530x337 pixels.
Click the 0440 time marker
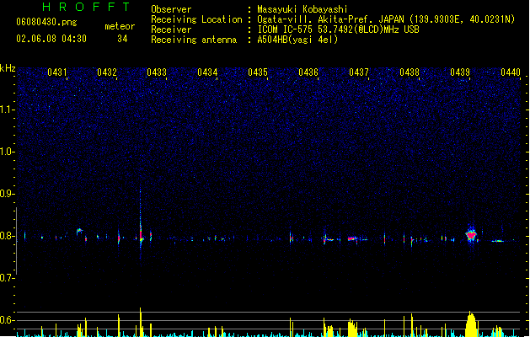pos(511,72)
